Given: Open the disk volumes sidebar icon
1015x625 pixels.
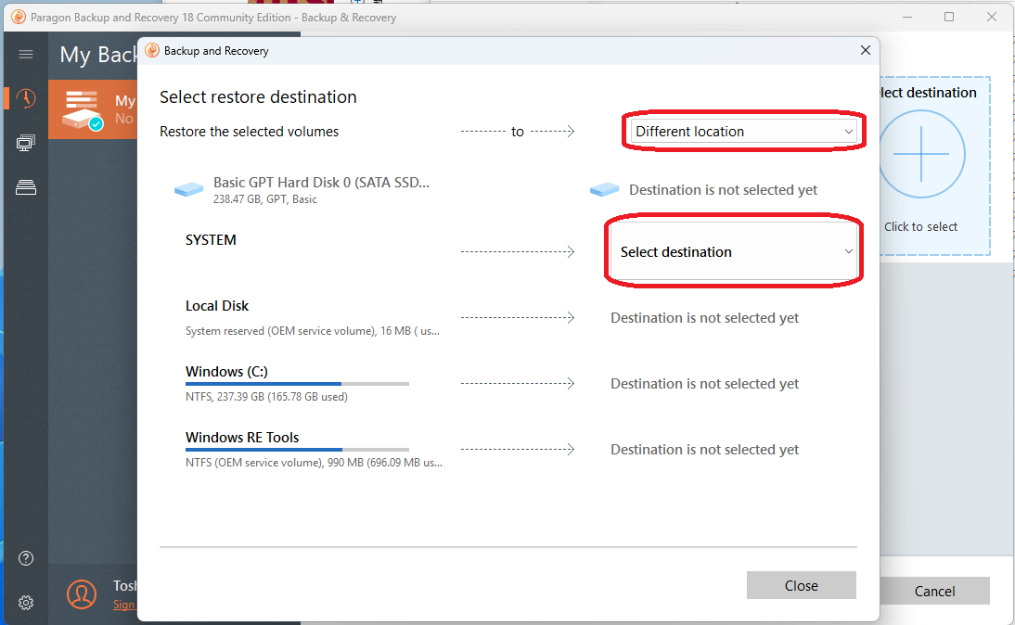Looking at the screenshot, I should pyautogui.click(x=26, y=187).
